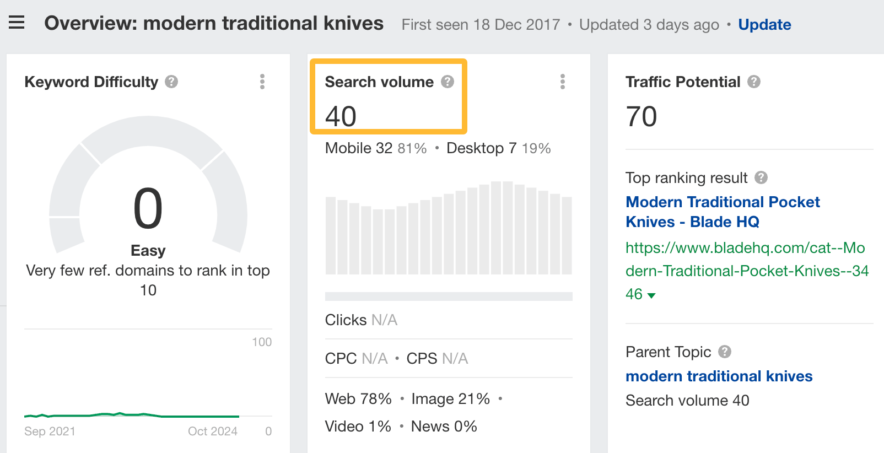The image size is (884, 453).
Task: Select the modern traditional knives parent topic
Action: pyautogui.click(x=719, y=376)
